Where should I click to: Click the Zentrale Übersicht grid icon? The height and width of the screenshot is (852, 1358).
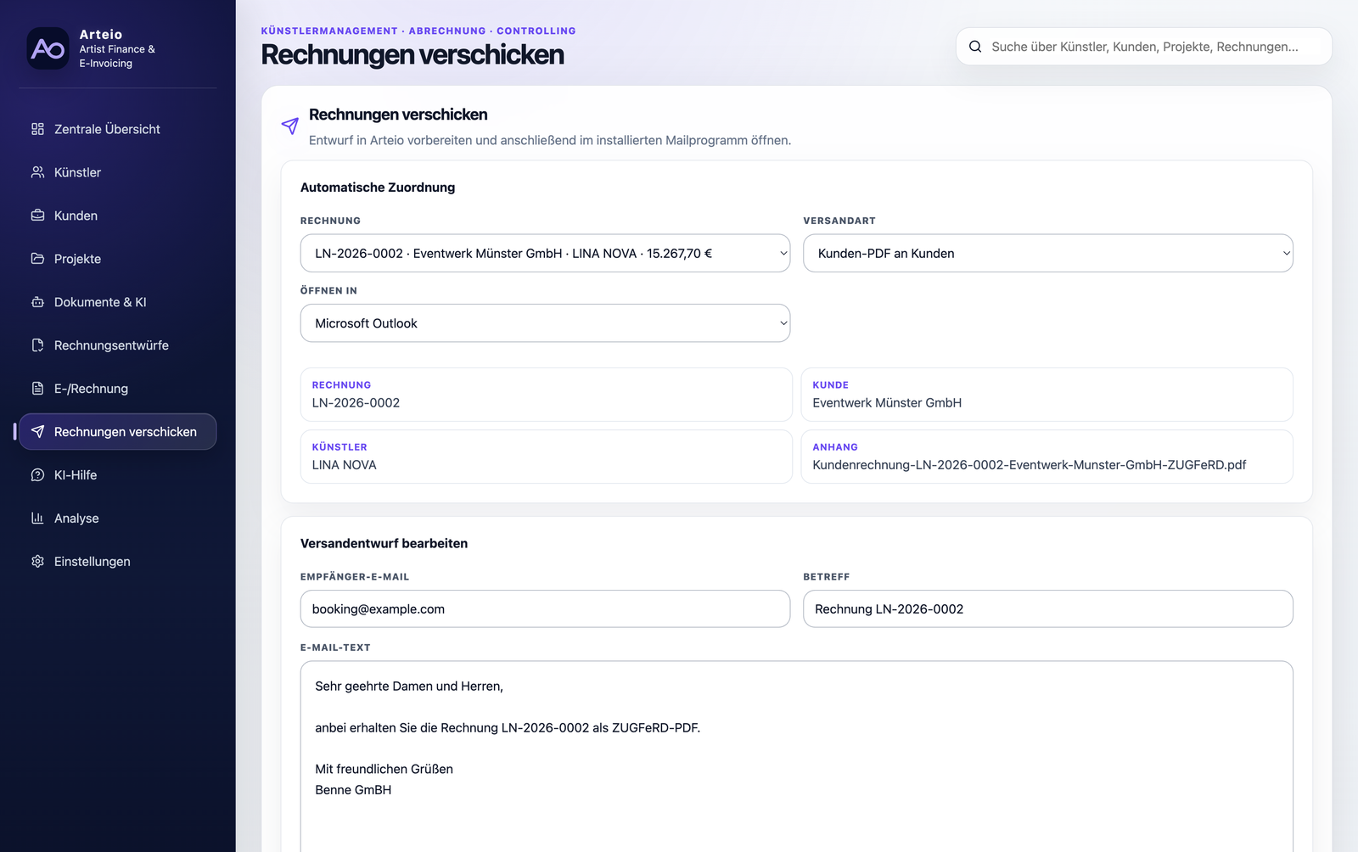tap(37, 129)
